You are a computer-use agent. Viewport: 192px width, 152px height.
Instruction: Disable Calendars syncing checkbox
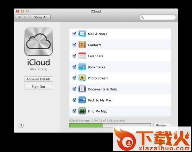74,56
